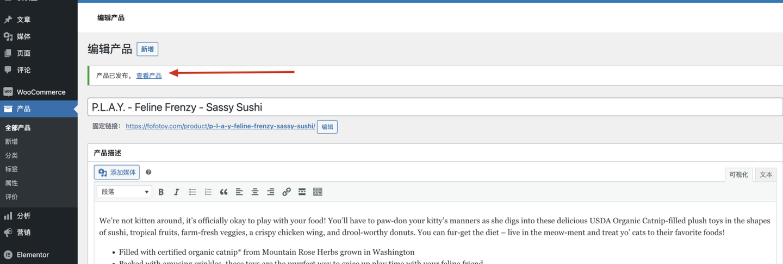Select 评价 reviews submenu
The height and width of the screenshot is (264, 783).
[x=11, y=197]
